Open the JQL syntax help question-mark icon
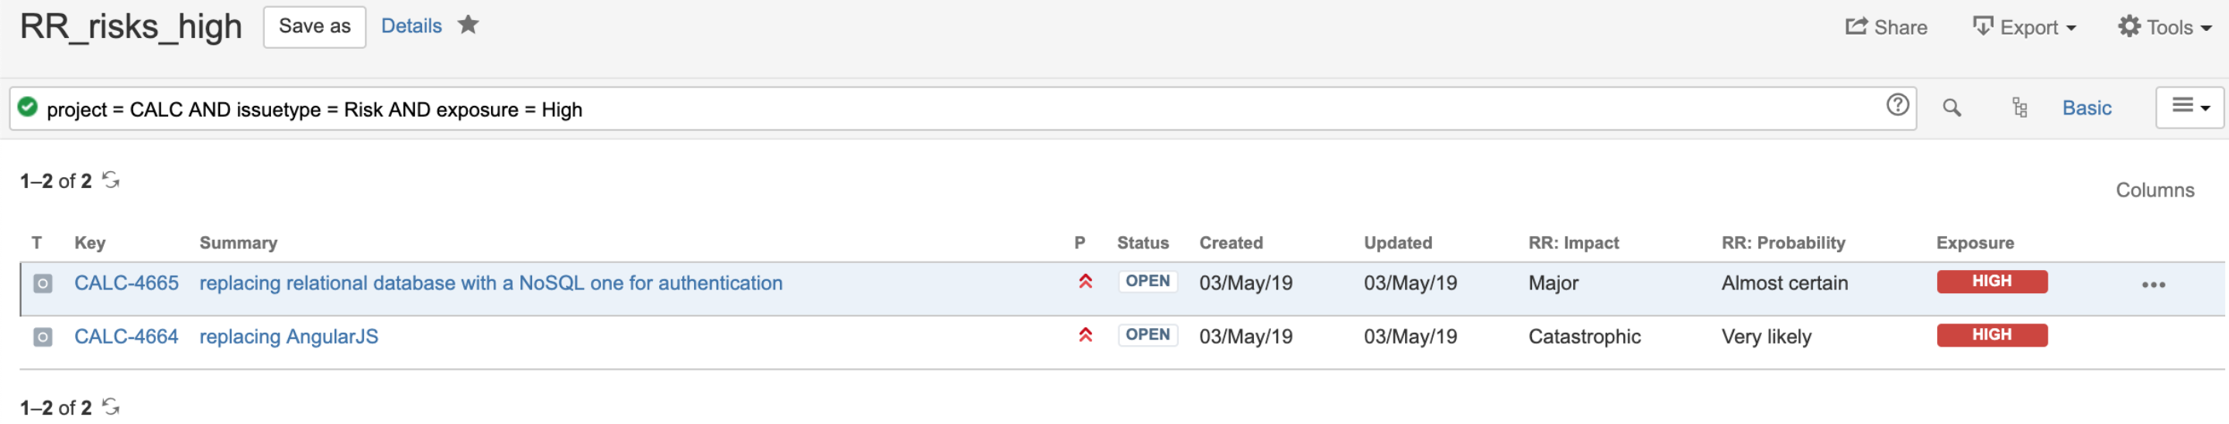 click(1897, 105)
